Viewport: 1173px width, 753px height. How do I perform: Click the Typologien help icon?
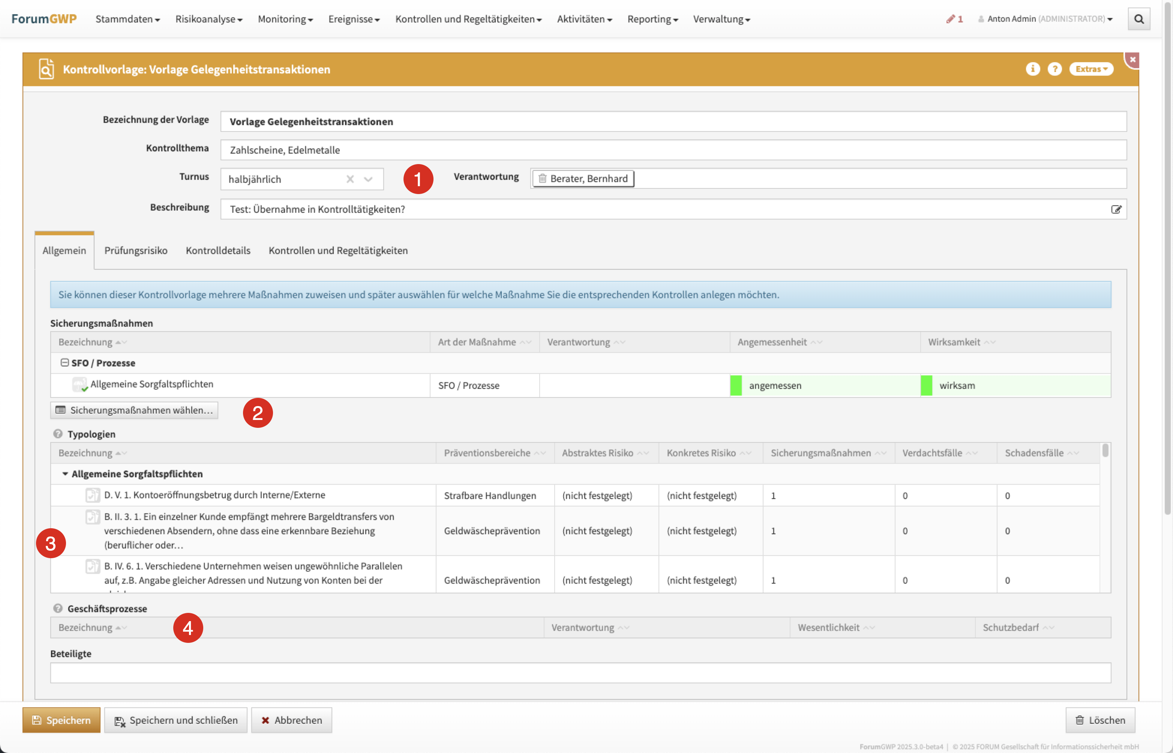(58, 434)
